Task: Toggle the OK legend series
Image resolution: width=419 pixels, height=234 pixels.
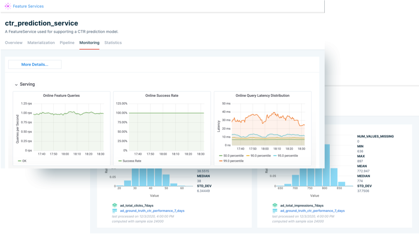Action: coord(22,161)
